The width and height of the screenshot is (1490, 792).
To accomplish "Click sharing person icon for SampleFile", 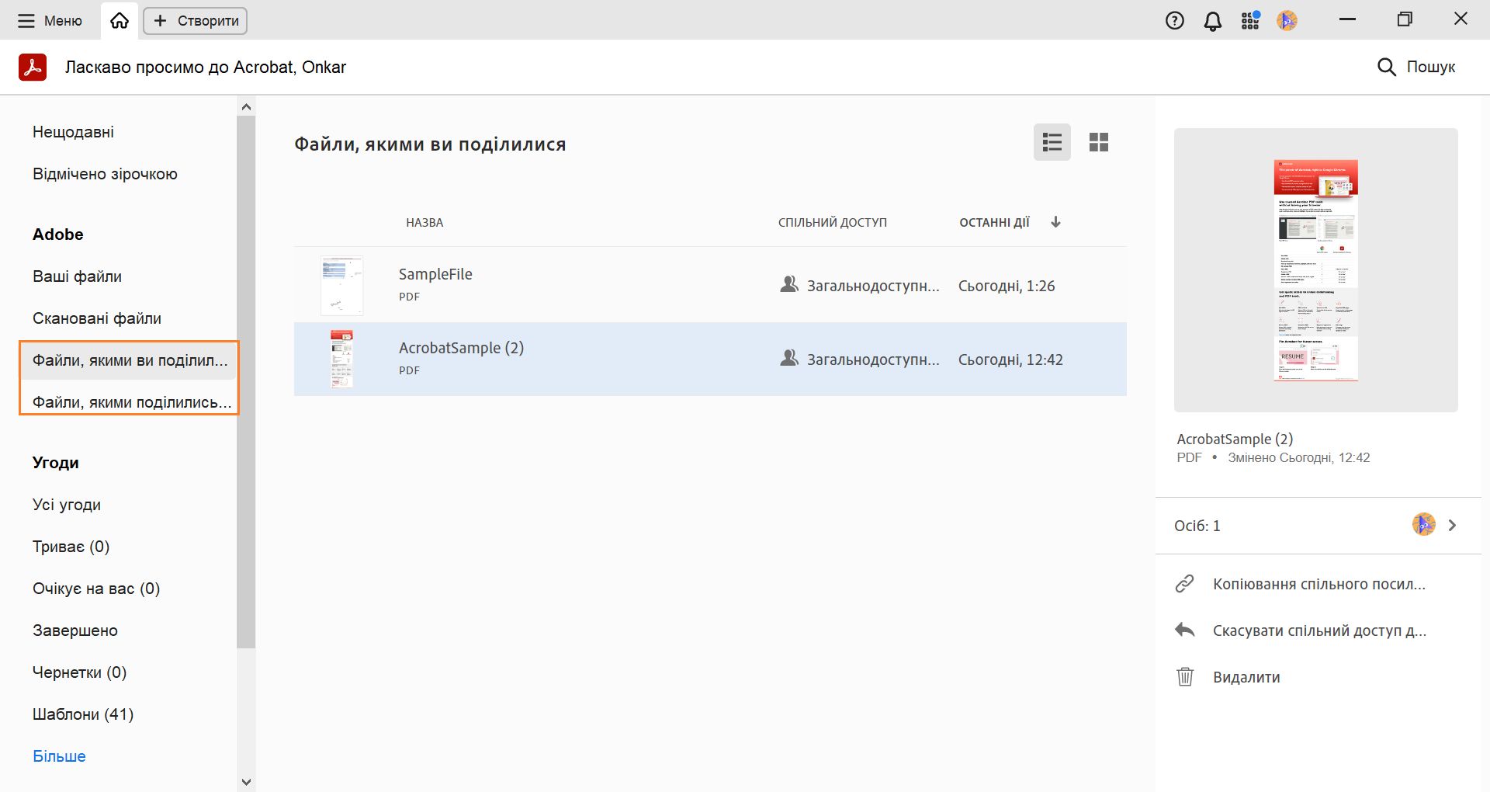I will pyautogui.click(x=789, y=284).
